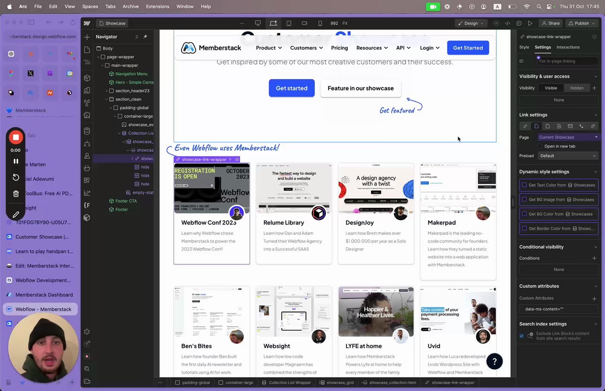
Task: Open the Extensions menu in menu bar
Action: click(x=157, y=7)
